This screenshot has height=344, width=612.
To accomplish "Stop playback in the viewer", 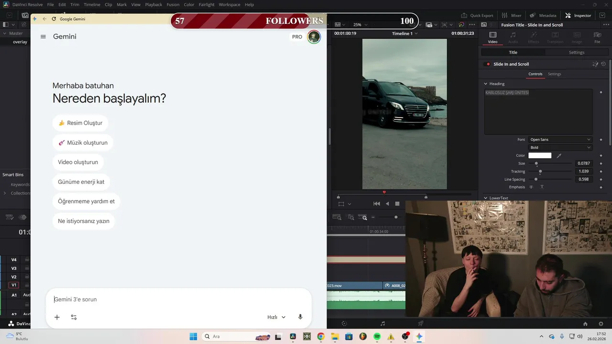I will coord(397,204).
